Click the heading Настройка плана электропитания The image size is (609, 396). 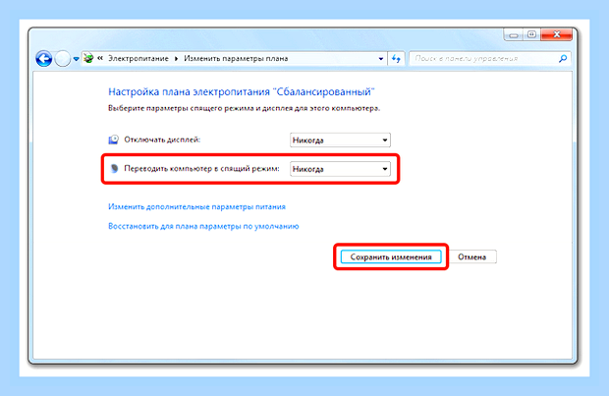click(x=242, y=91)
